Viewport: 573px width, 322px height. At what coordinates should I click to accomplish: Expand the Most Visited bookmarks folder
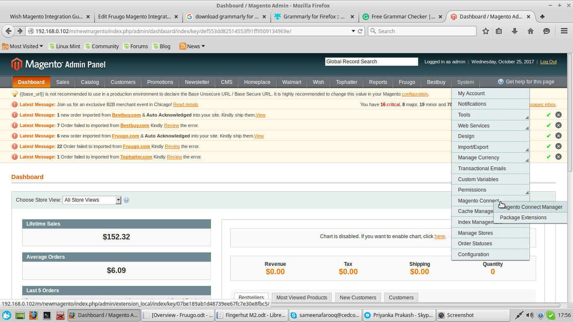[x=23, y=46]
